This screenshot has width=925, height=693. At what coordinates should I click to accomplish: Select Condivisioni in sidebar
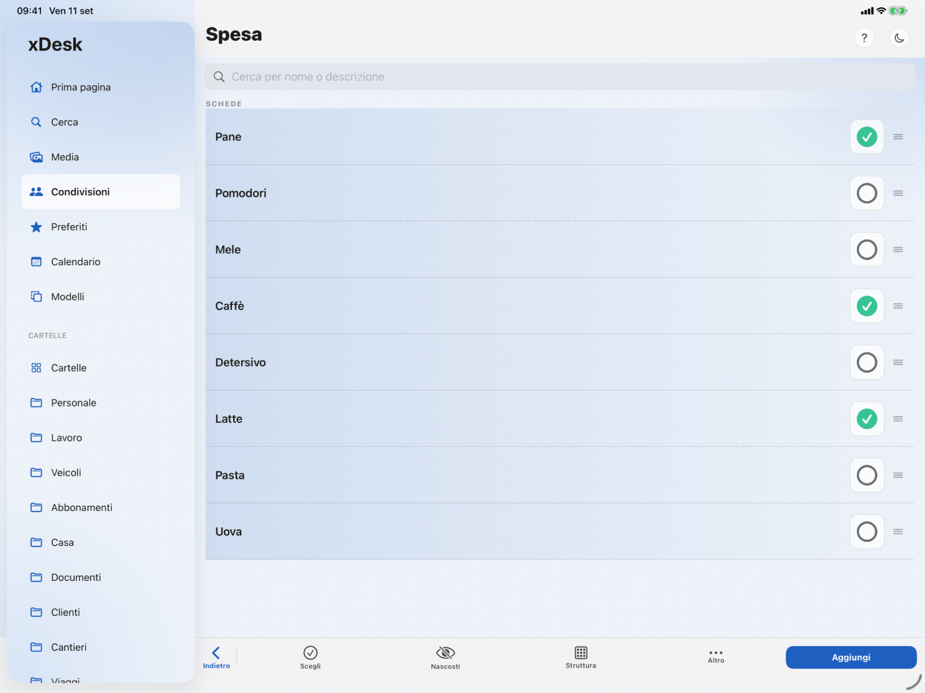100,192
